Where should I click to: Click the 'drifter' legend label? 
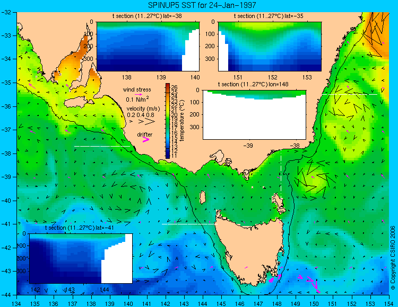click(145, 134)
